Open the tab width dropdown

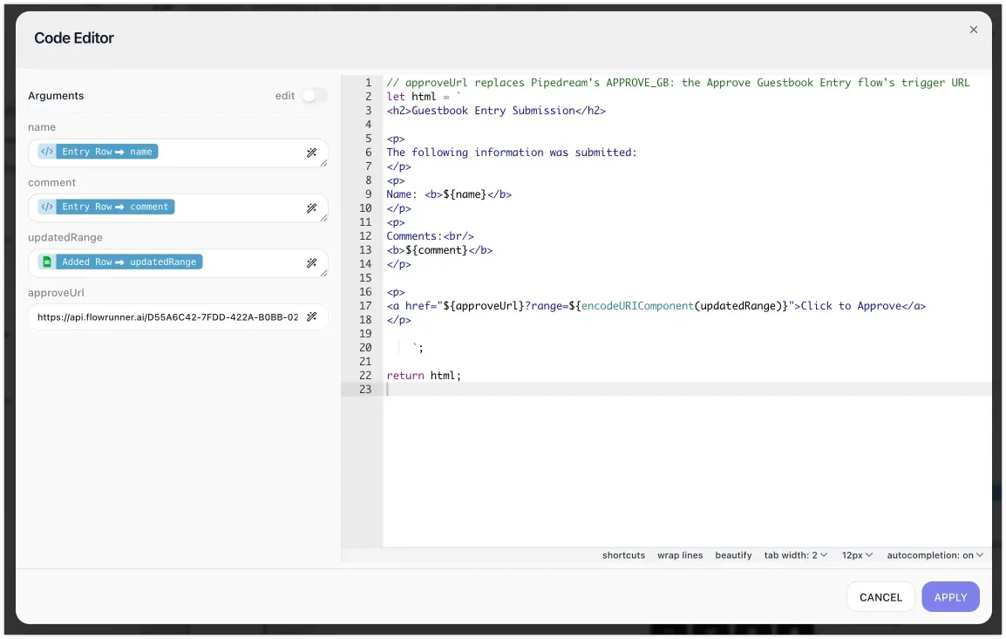(x=796, y=555)
